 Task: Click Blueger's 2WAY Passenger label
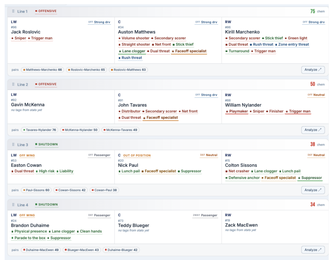[205, 215]
